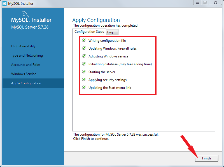Minimize the MySQL Installer window
The height and width of the screenshot is (167, 224).
pyautogui.click(x=197, y=3)
